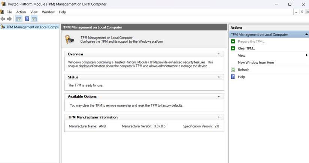This screenshot has height=163, width=309.
Task: Click New Window from Here
Action: coord(256,63)
